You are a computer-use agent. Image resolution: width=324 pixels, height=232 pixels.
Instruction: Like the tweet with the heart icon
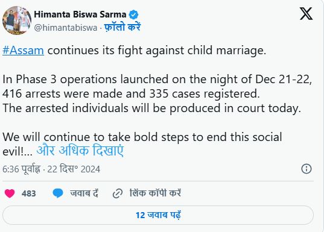click(10, 193)
